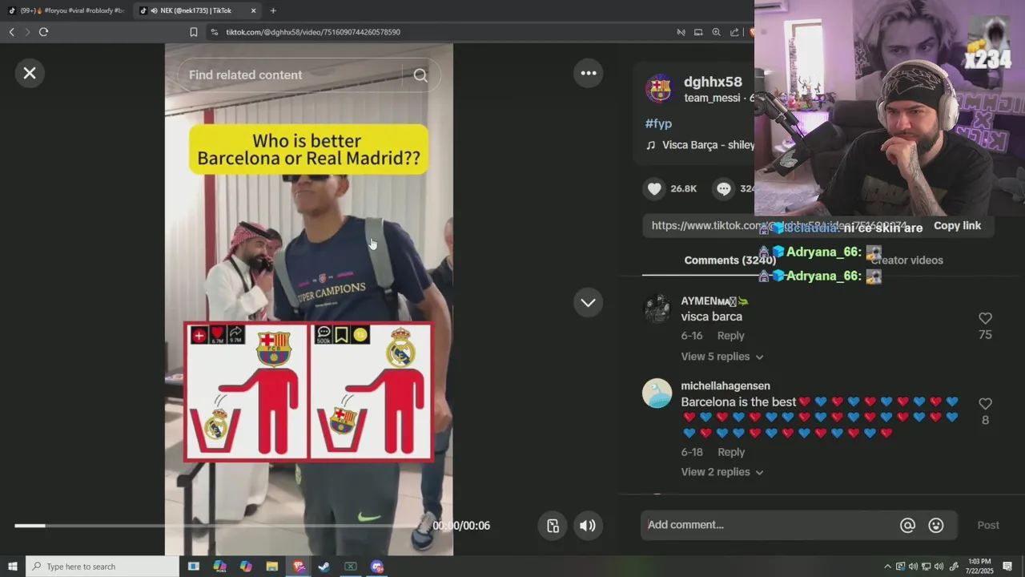Open Visca Barça sound link
The width and height of the screenshot is (1025, 577).
pyautogui.click(x=701, y=145)
